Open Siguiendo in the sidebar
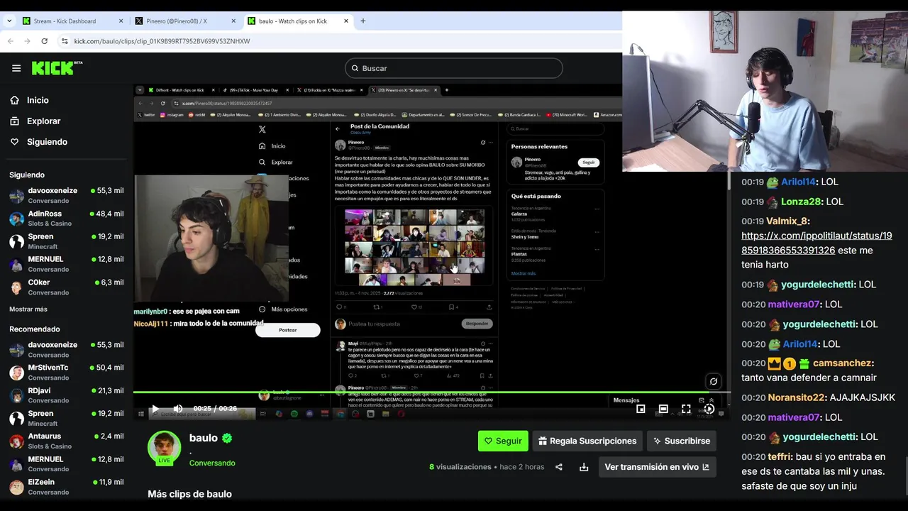The height and width of the screenshot is (511, 908). tap(47, 142)
